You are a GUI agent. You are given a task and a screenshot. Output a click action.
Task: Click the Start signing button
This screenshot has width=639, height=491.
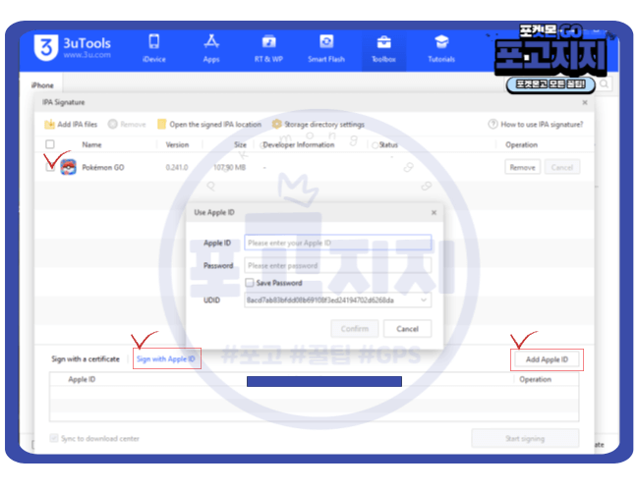click(x=525, y=439)
